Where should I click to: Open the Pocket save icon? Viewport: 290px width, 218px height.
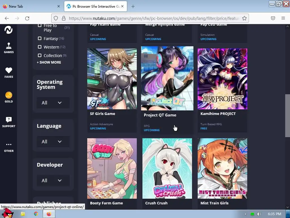273,18
